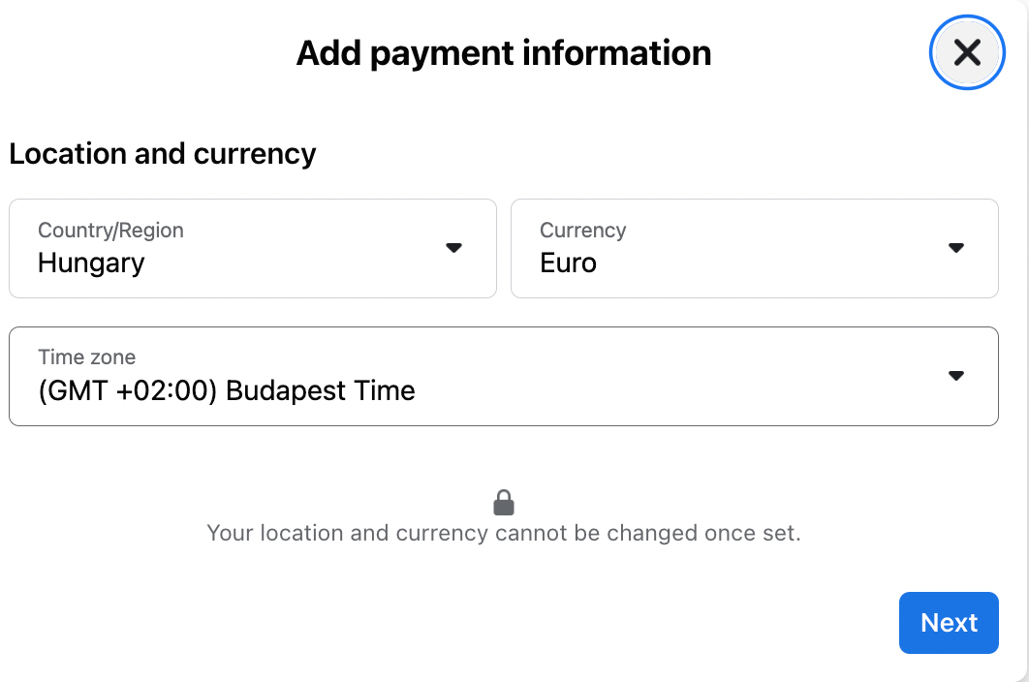Open the Country/Region selector box

[252, 248]
